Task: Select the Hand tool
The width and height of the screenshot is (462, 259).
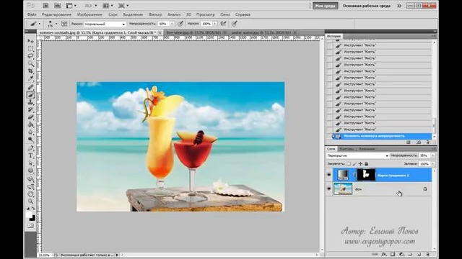Action: (30, 194)
